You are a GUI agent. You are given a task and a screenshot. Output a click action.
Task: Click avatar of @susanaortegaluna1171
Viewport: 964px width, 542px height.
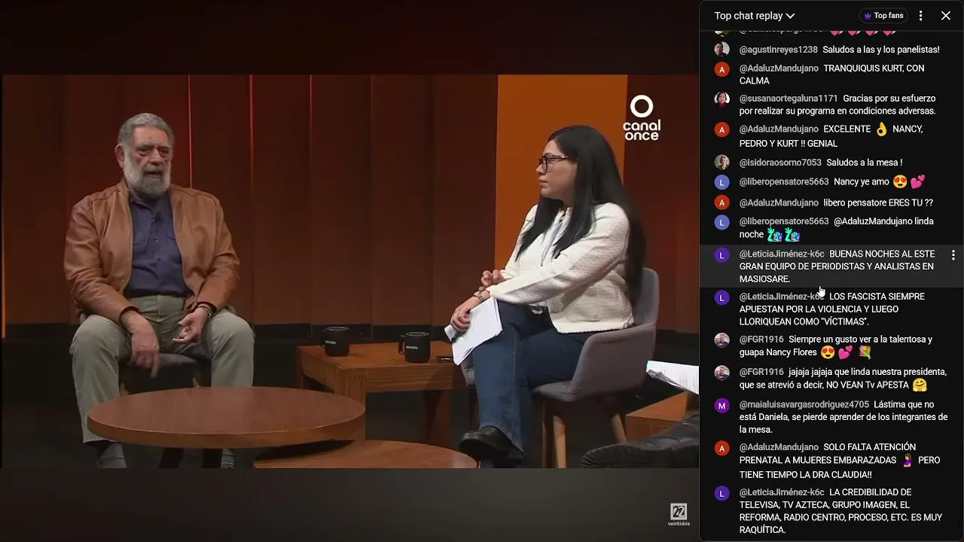[721, 99]
